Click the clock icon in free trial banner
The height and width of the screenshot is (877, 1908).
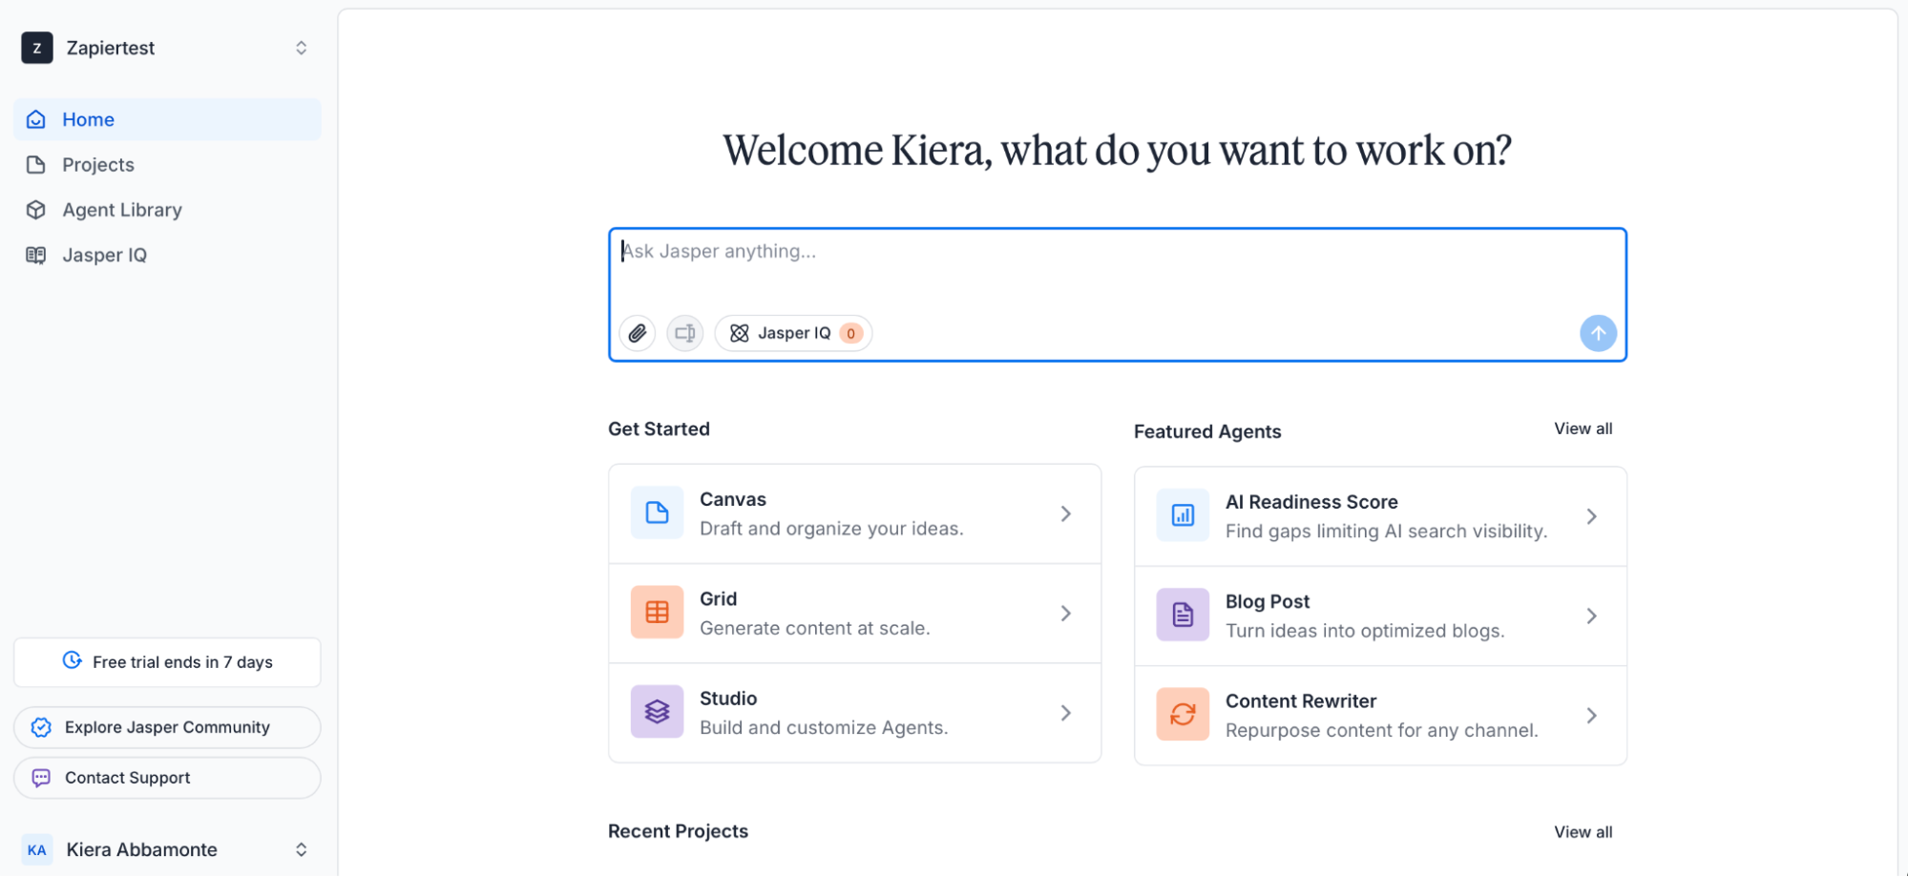[73, 660]
